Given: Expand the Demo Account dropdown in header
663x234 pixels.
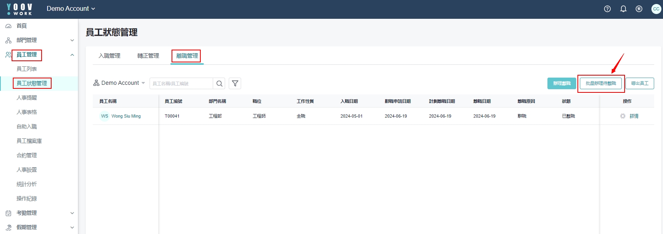Looking at the screenshot, I should [x=71, y=9].
